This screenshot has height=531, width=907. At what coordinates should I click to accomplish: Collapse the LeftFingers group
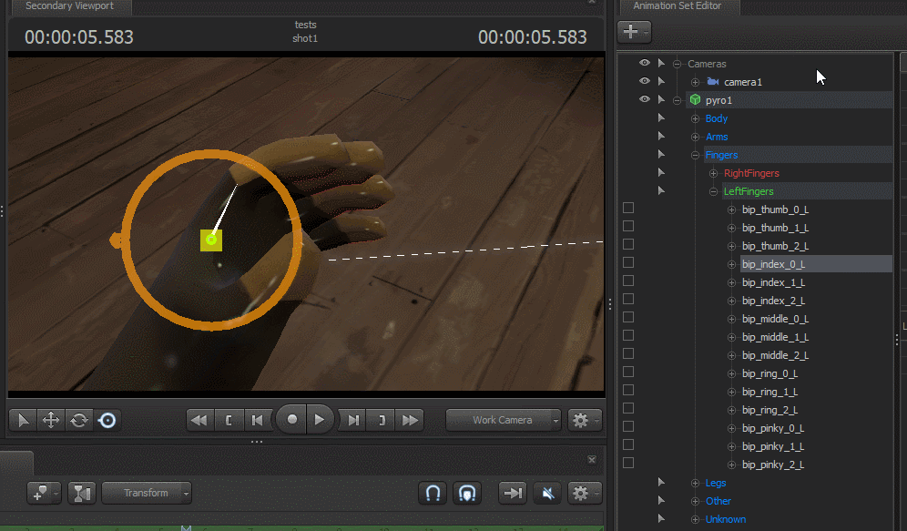click(x=713, y=191)
